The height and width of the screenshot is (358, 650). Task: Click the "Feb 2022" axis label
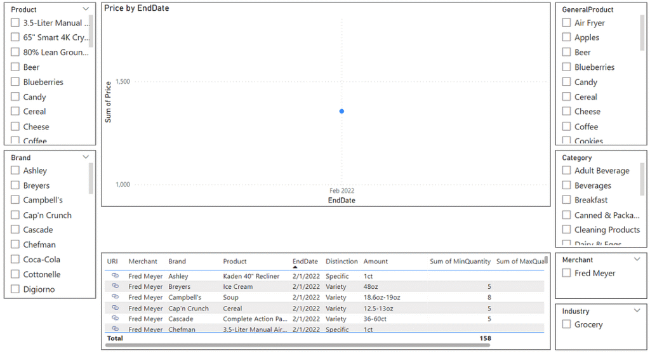(342, 190)
